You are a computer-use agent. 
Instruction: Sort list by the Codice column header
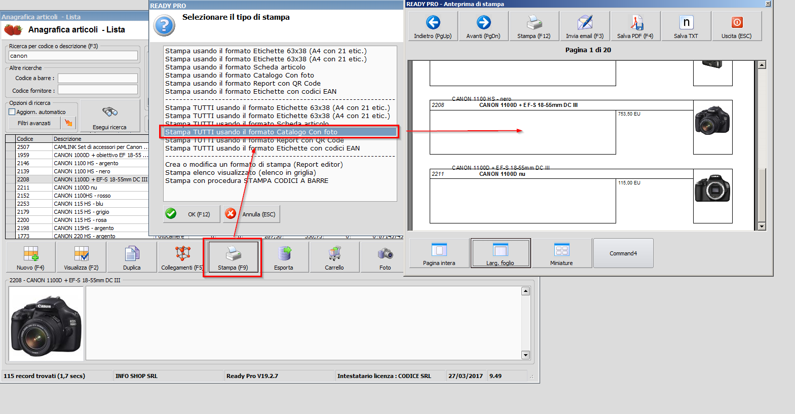coord(34,139)
